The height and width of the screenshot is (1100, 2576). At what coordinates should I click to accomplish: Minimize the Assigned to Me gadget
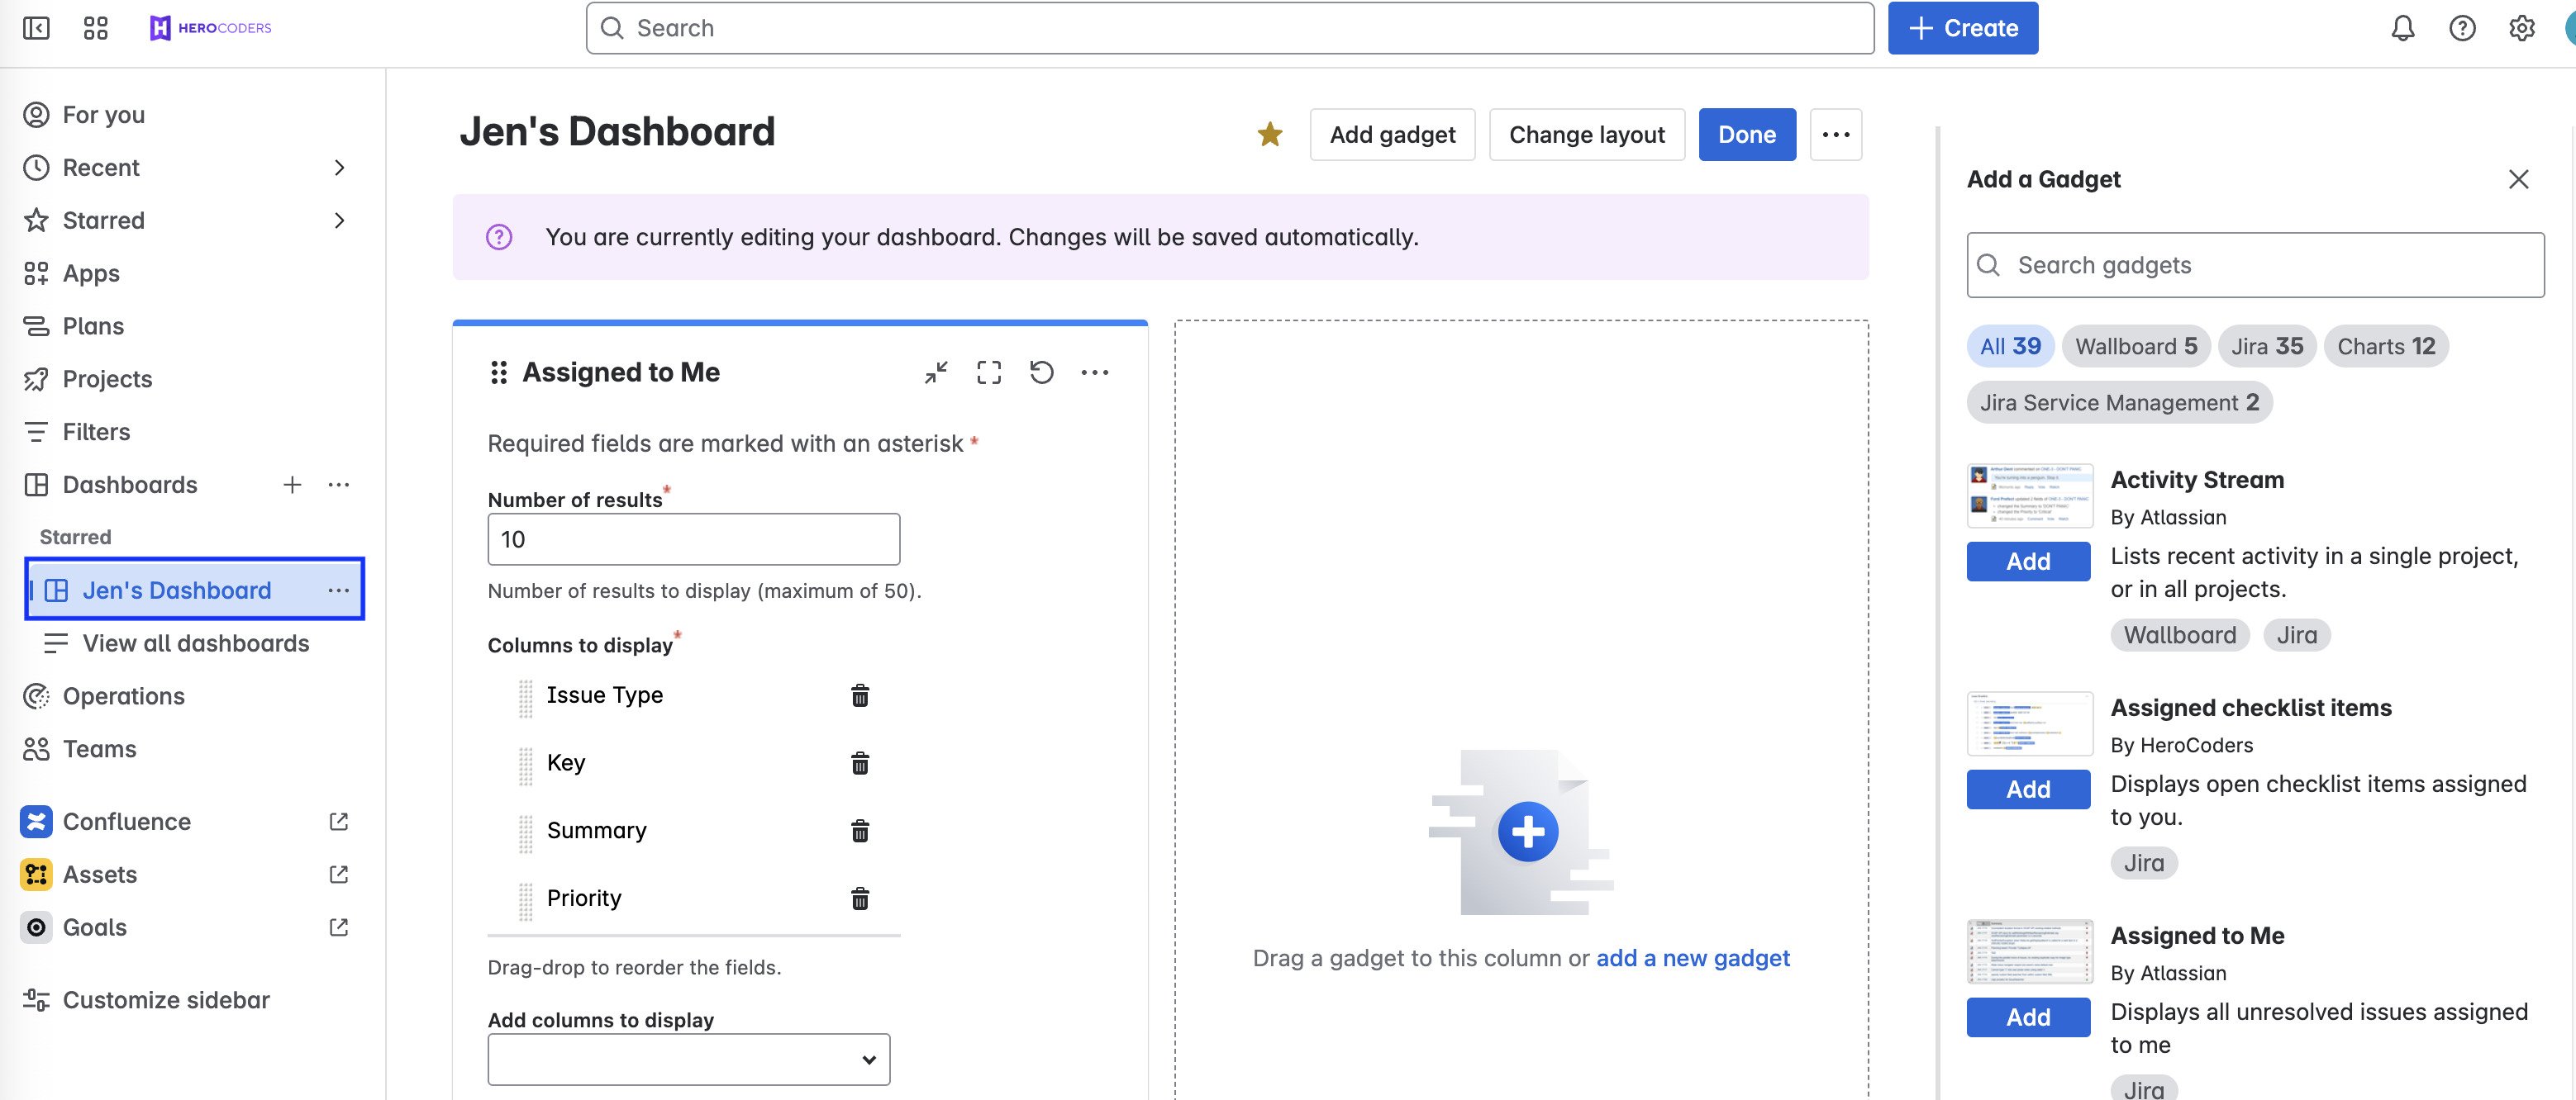click(x=936, y=372)
